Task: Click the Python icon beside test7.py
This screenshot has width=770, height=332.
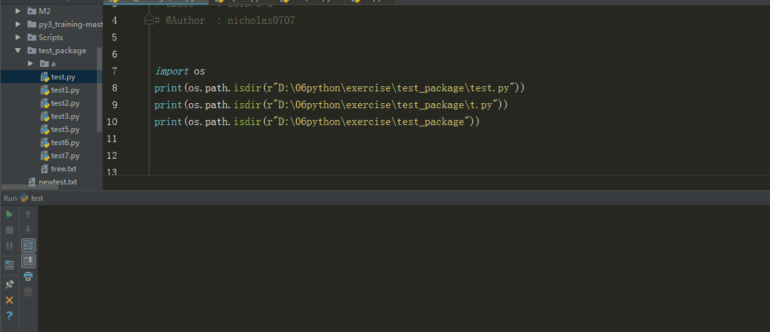Action: [44, 156]
